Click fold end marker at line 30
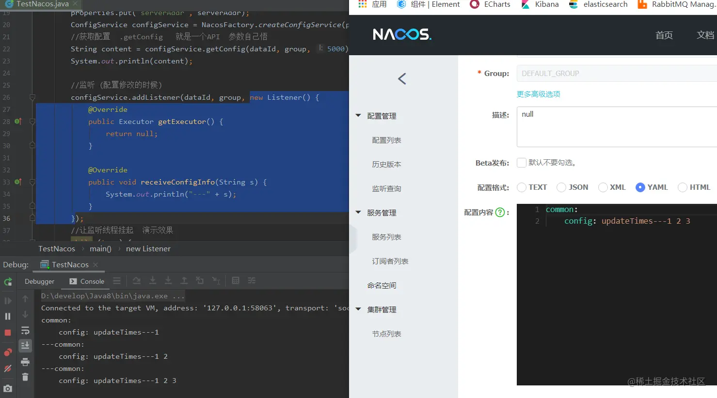Image resolution: width=717 pixels, height=398 pixels. [x=32, y=145]
